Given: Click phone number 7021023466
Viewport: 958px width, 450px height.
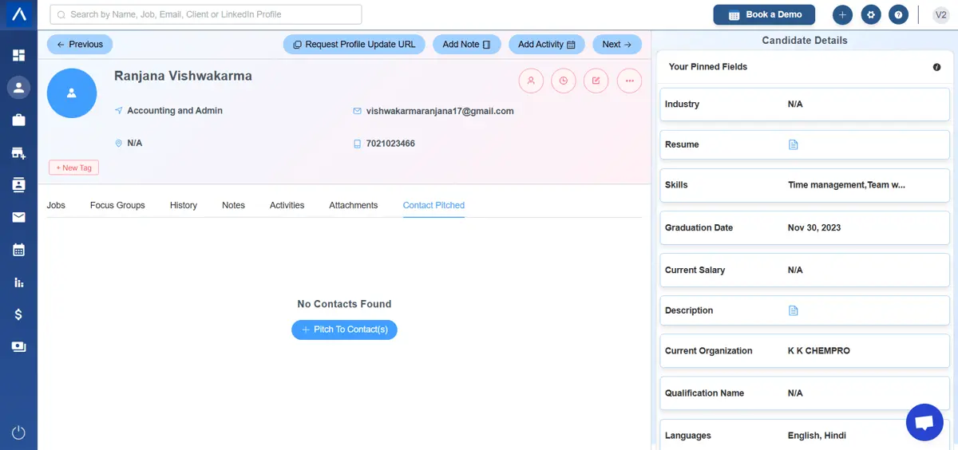Looking at the screenshot, I should coord(390,144).
